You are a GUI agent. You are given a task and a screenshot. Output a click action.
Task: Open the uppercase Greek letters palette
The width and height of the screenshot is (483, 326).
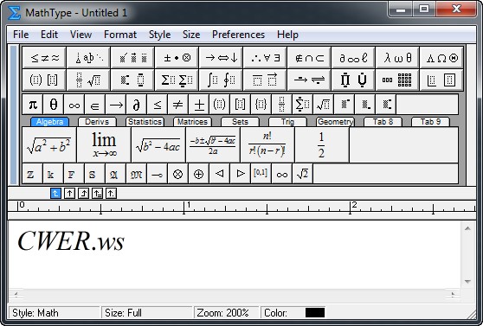click(x=441, y=58)
